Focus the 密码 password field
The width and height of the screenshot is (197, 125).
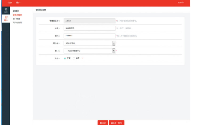[x=89, y=36]
